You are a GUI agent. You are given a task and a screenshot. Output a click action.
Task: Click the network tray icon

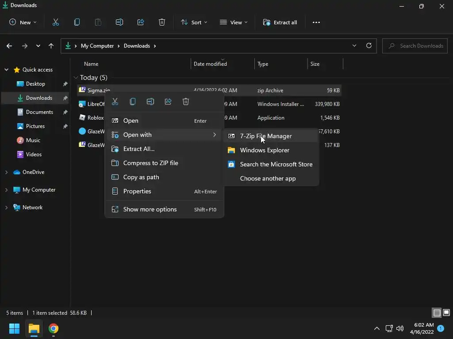click(389, 328)
